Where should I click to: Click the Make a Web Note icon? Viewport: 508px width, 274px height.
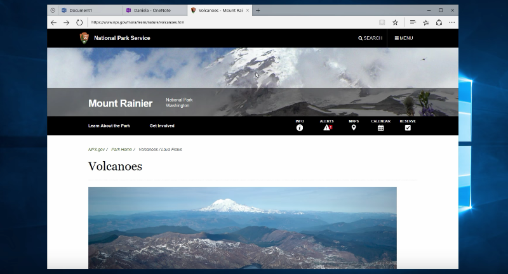(426, 22)
